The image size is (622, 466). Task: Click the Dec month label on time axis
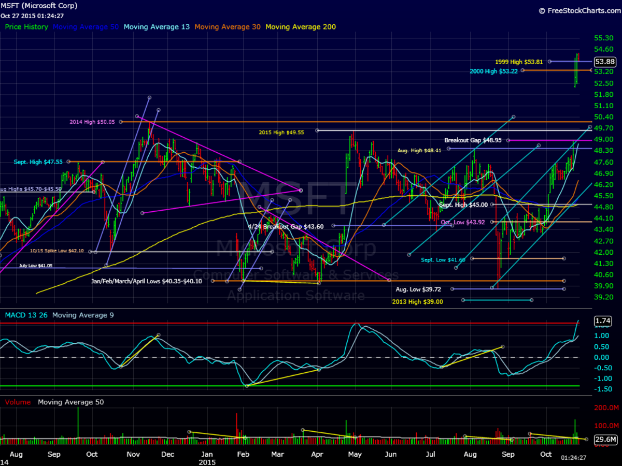167,454
